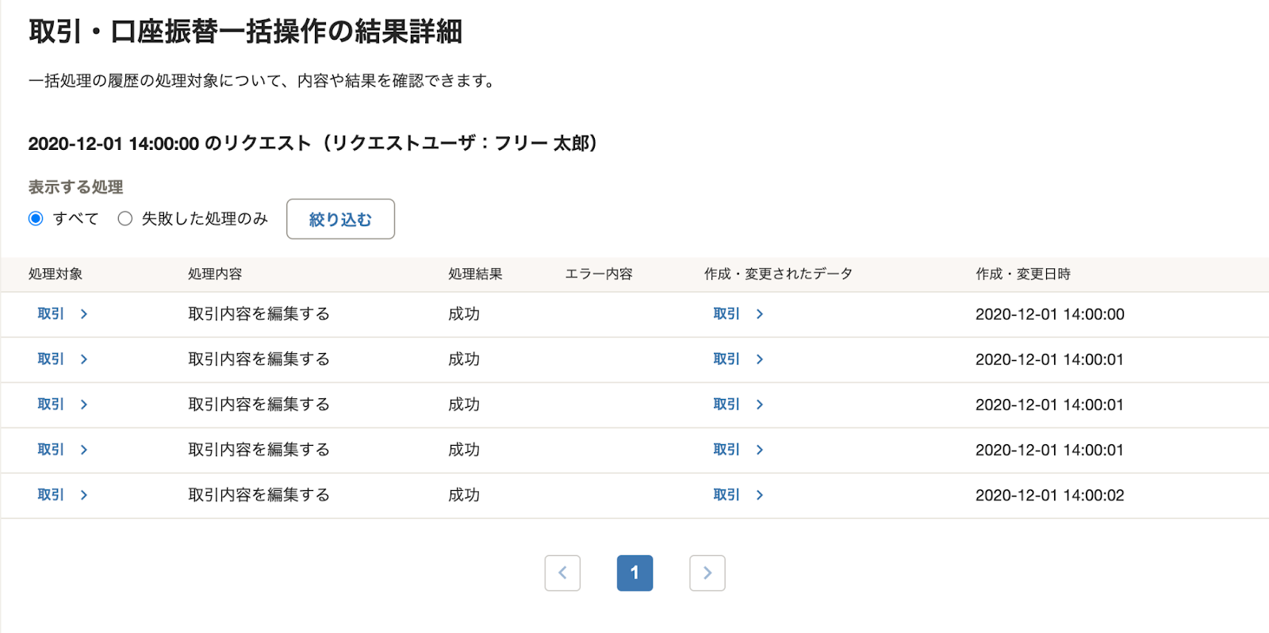Go to the previous page in pagination
The width and height of the screenshot is (1269, 633).
coord(562,573)
